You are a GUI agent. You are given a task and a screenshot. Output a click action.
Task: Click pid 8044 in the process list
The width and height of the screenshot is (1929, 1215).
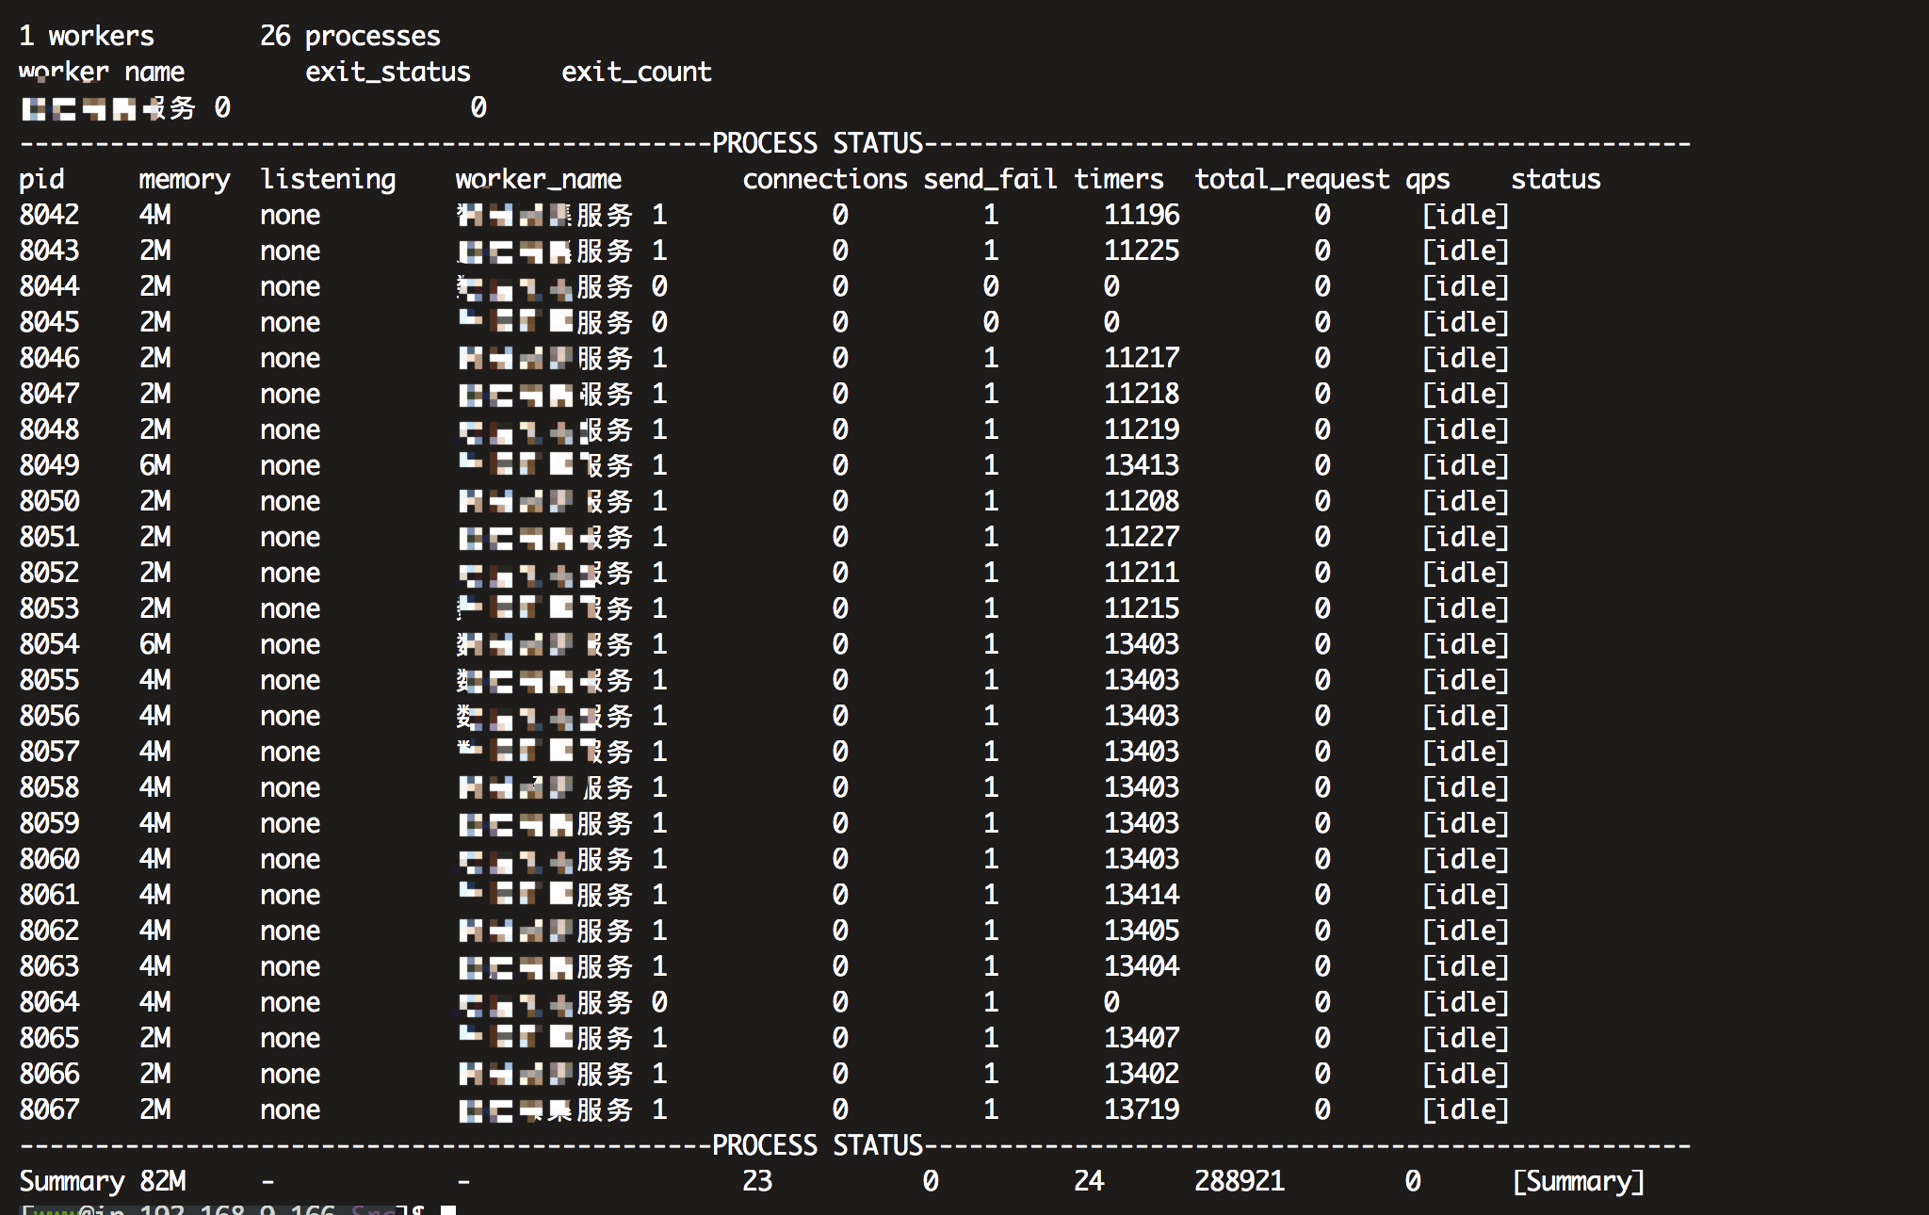pos(49,286)
